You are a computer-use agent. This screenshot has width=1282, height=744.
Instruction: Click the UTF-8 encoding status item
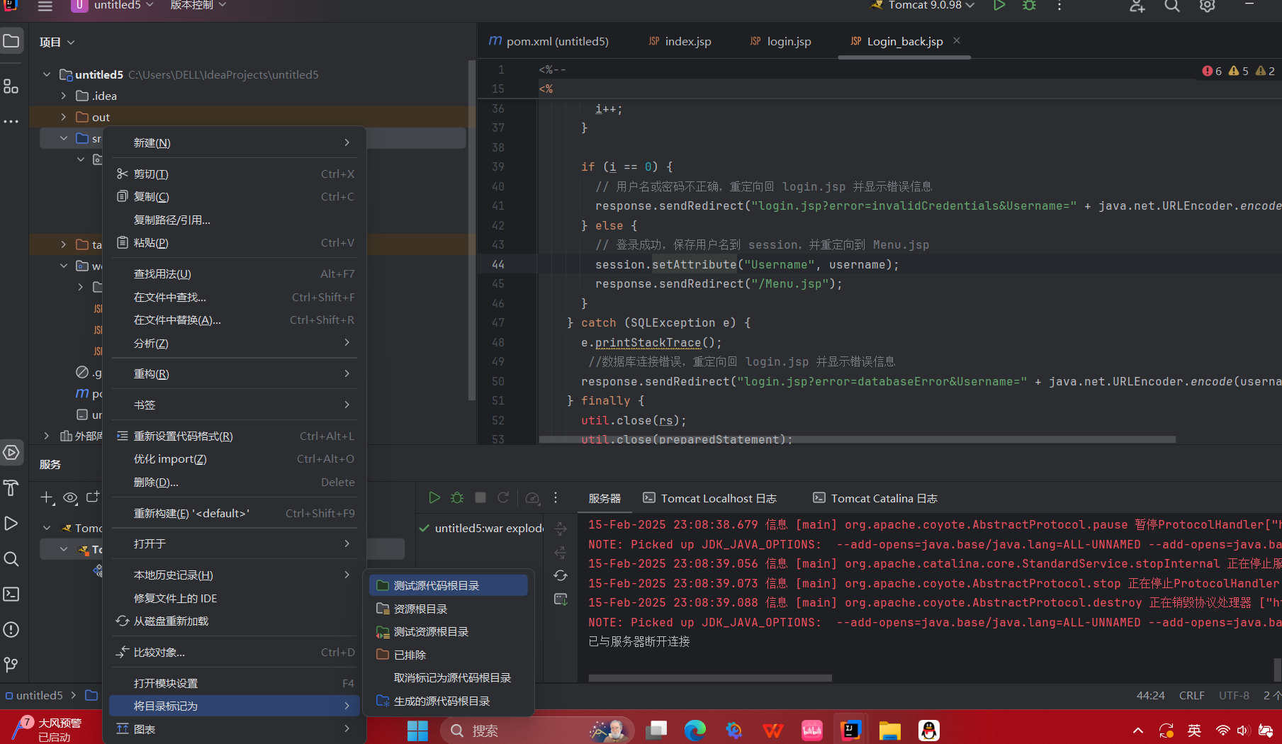tap(1234, 695)
